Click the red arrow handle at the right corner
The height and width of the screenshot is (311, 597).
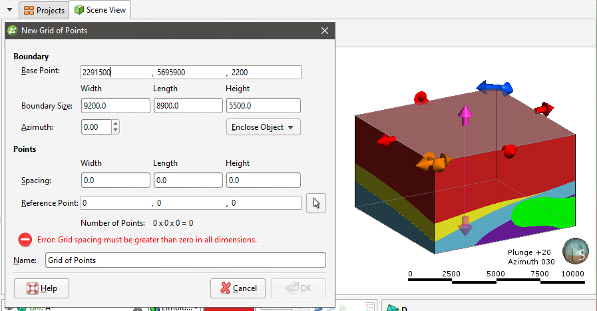[544, 109]
